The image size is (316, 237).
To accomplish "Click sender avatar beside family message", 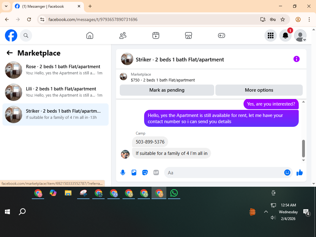I will coord(125,154).
